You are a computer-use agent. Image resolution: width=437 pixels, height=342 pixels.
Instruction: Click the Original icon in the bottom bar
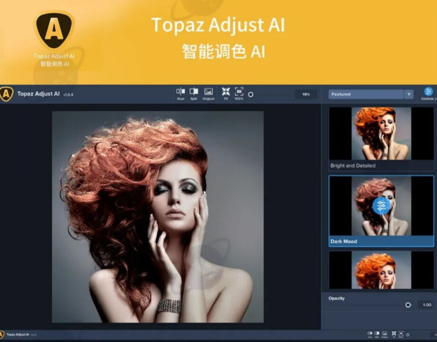[x=385, y=334]
